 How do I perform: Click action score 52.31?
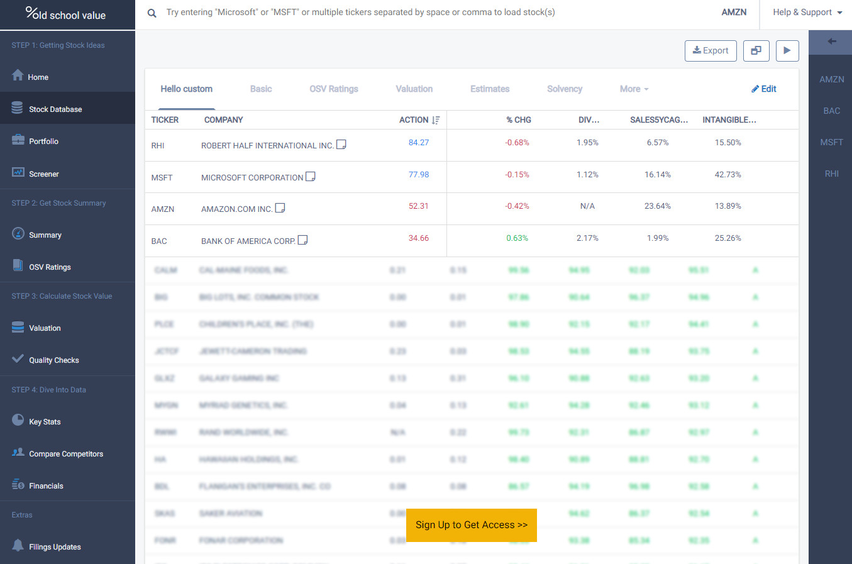[x=419, y=206]
